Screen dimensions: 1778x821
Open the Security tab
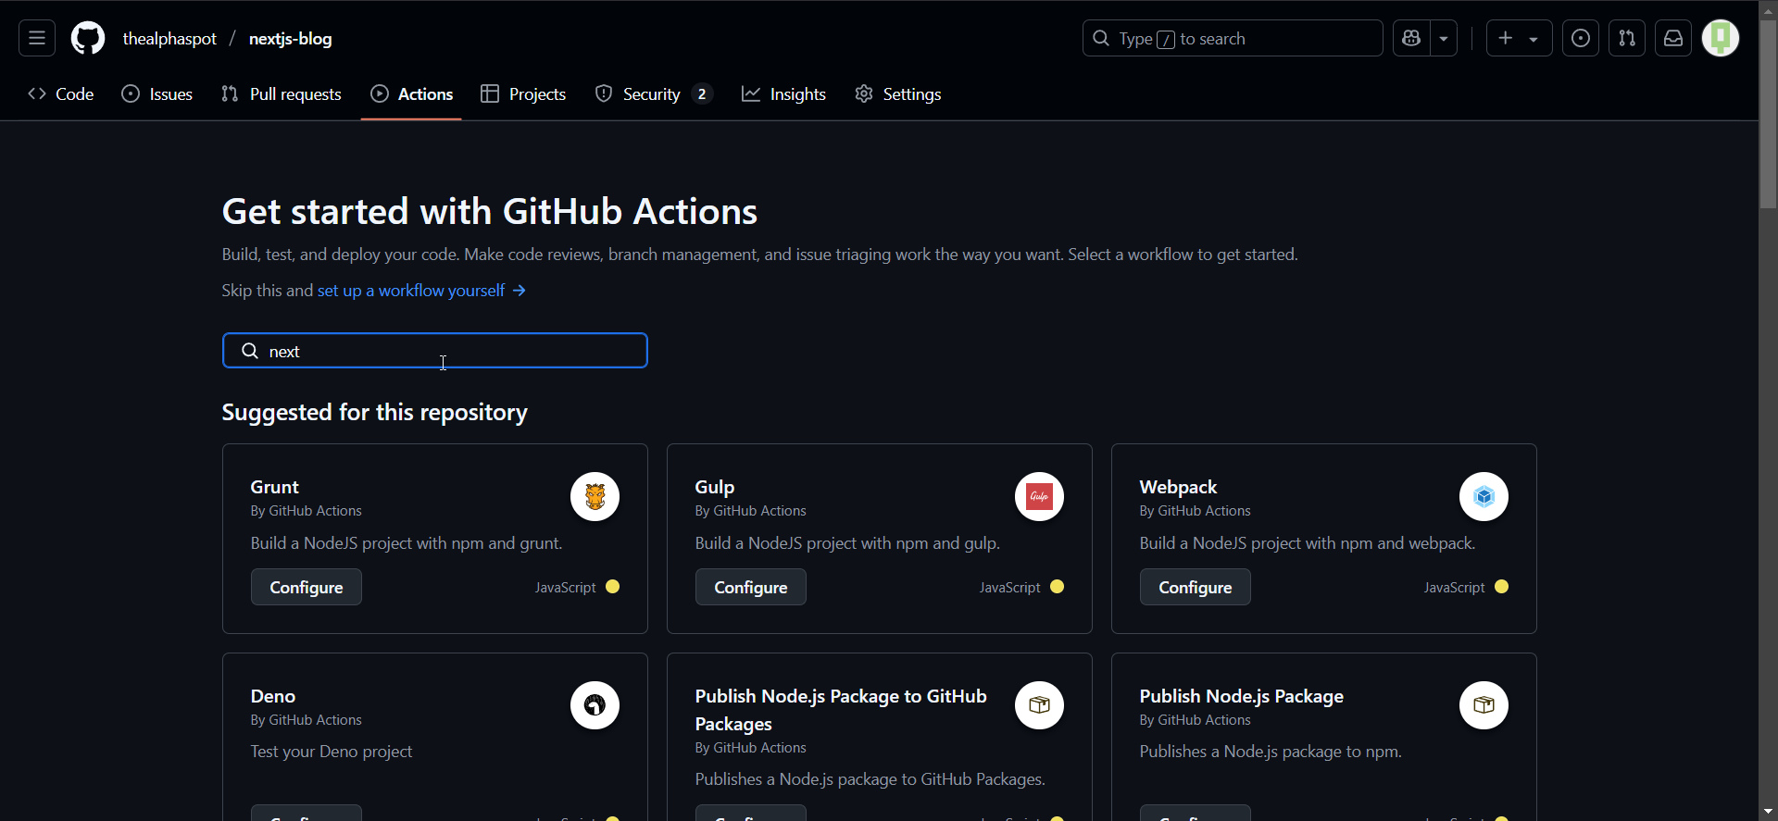tap(654, 94)
